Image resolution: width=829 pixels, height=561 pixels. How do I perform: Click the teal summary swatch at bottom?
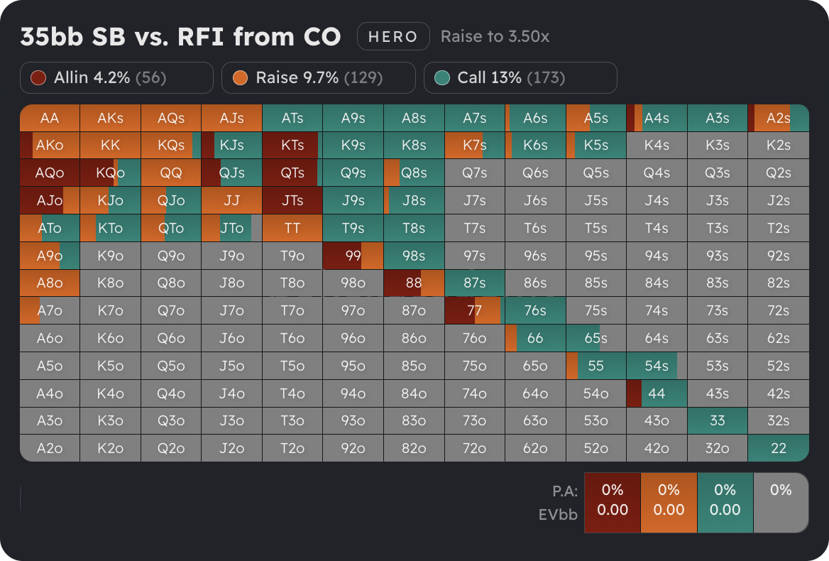coord(725,502)
